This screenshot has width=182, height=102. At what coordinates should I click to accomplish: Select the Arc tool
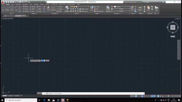pyautogui.click(x=16, y=8)
